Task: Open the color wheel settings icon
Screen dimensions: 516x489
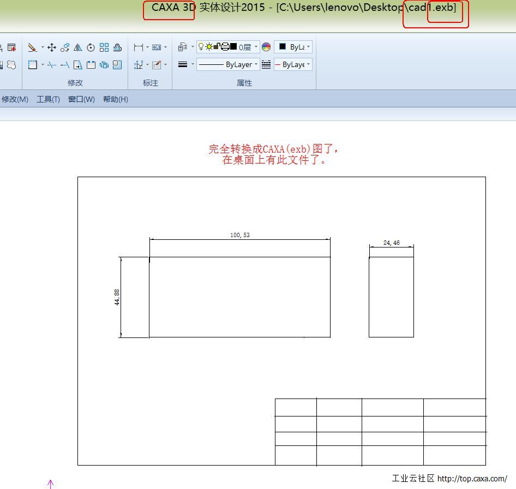Action: 266,47
